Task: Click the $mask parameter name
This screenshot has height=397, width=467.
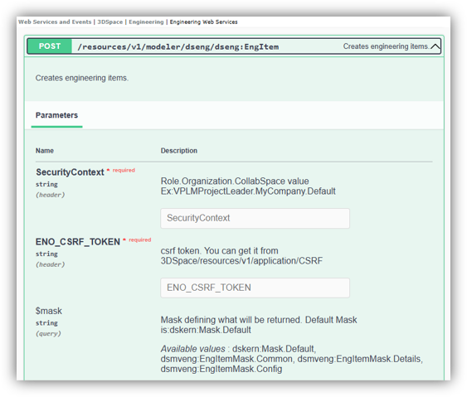Action: (49, 311)
